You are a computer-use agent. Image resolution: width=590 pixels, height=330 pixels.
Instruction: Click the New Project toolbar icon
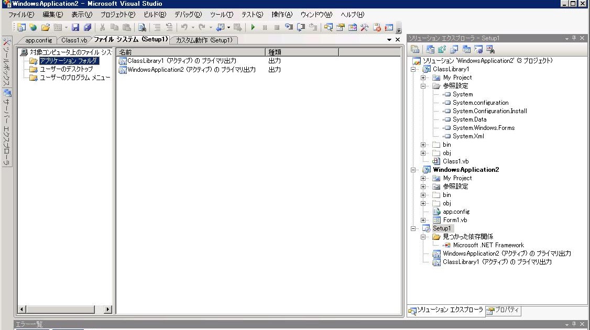tap(21, 27)
